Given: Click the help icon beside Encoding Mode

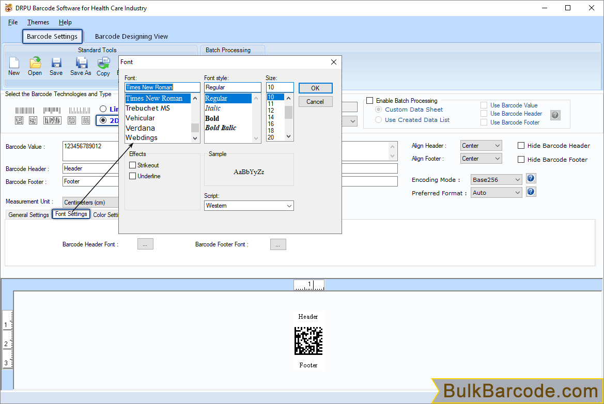Looking at the screenshot, I should coord(531,178).
